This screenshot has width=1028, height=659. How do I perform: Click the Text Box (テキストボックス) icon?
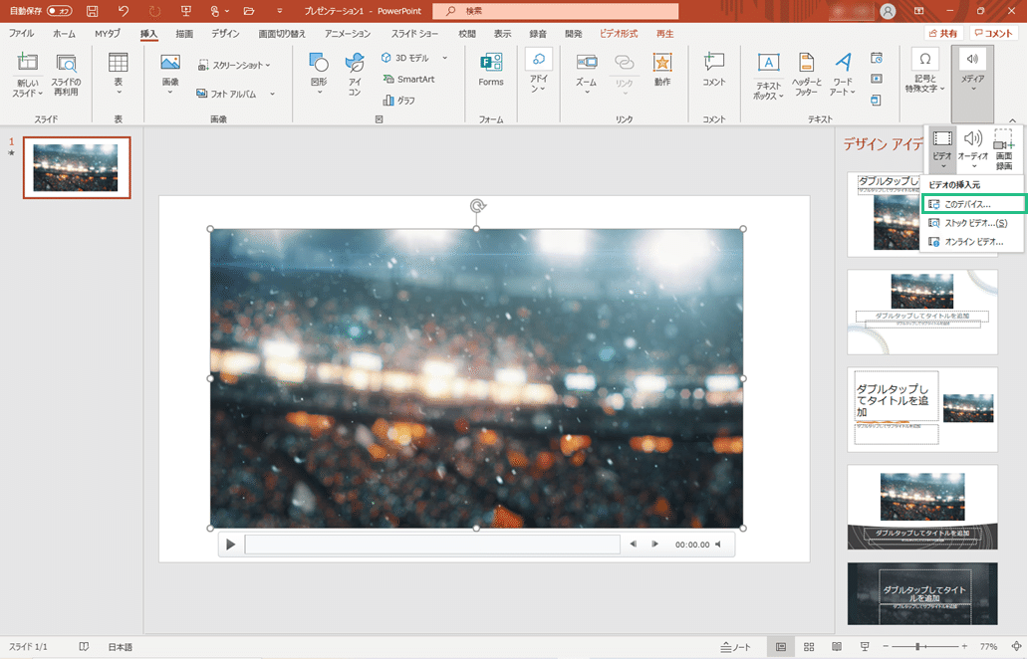tap(768, 63)
